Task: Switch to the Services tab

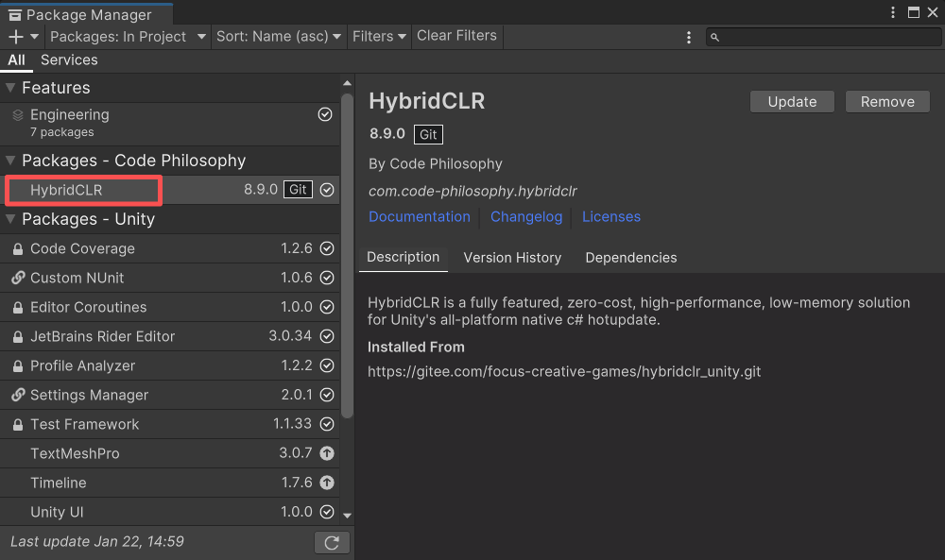Action: (x=69, y=60)
